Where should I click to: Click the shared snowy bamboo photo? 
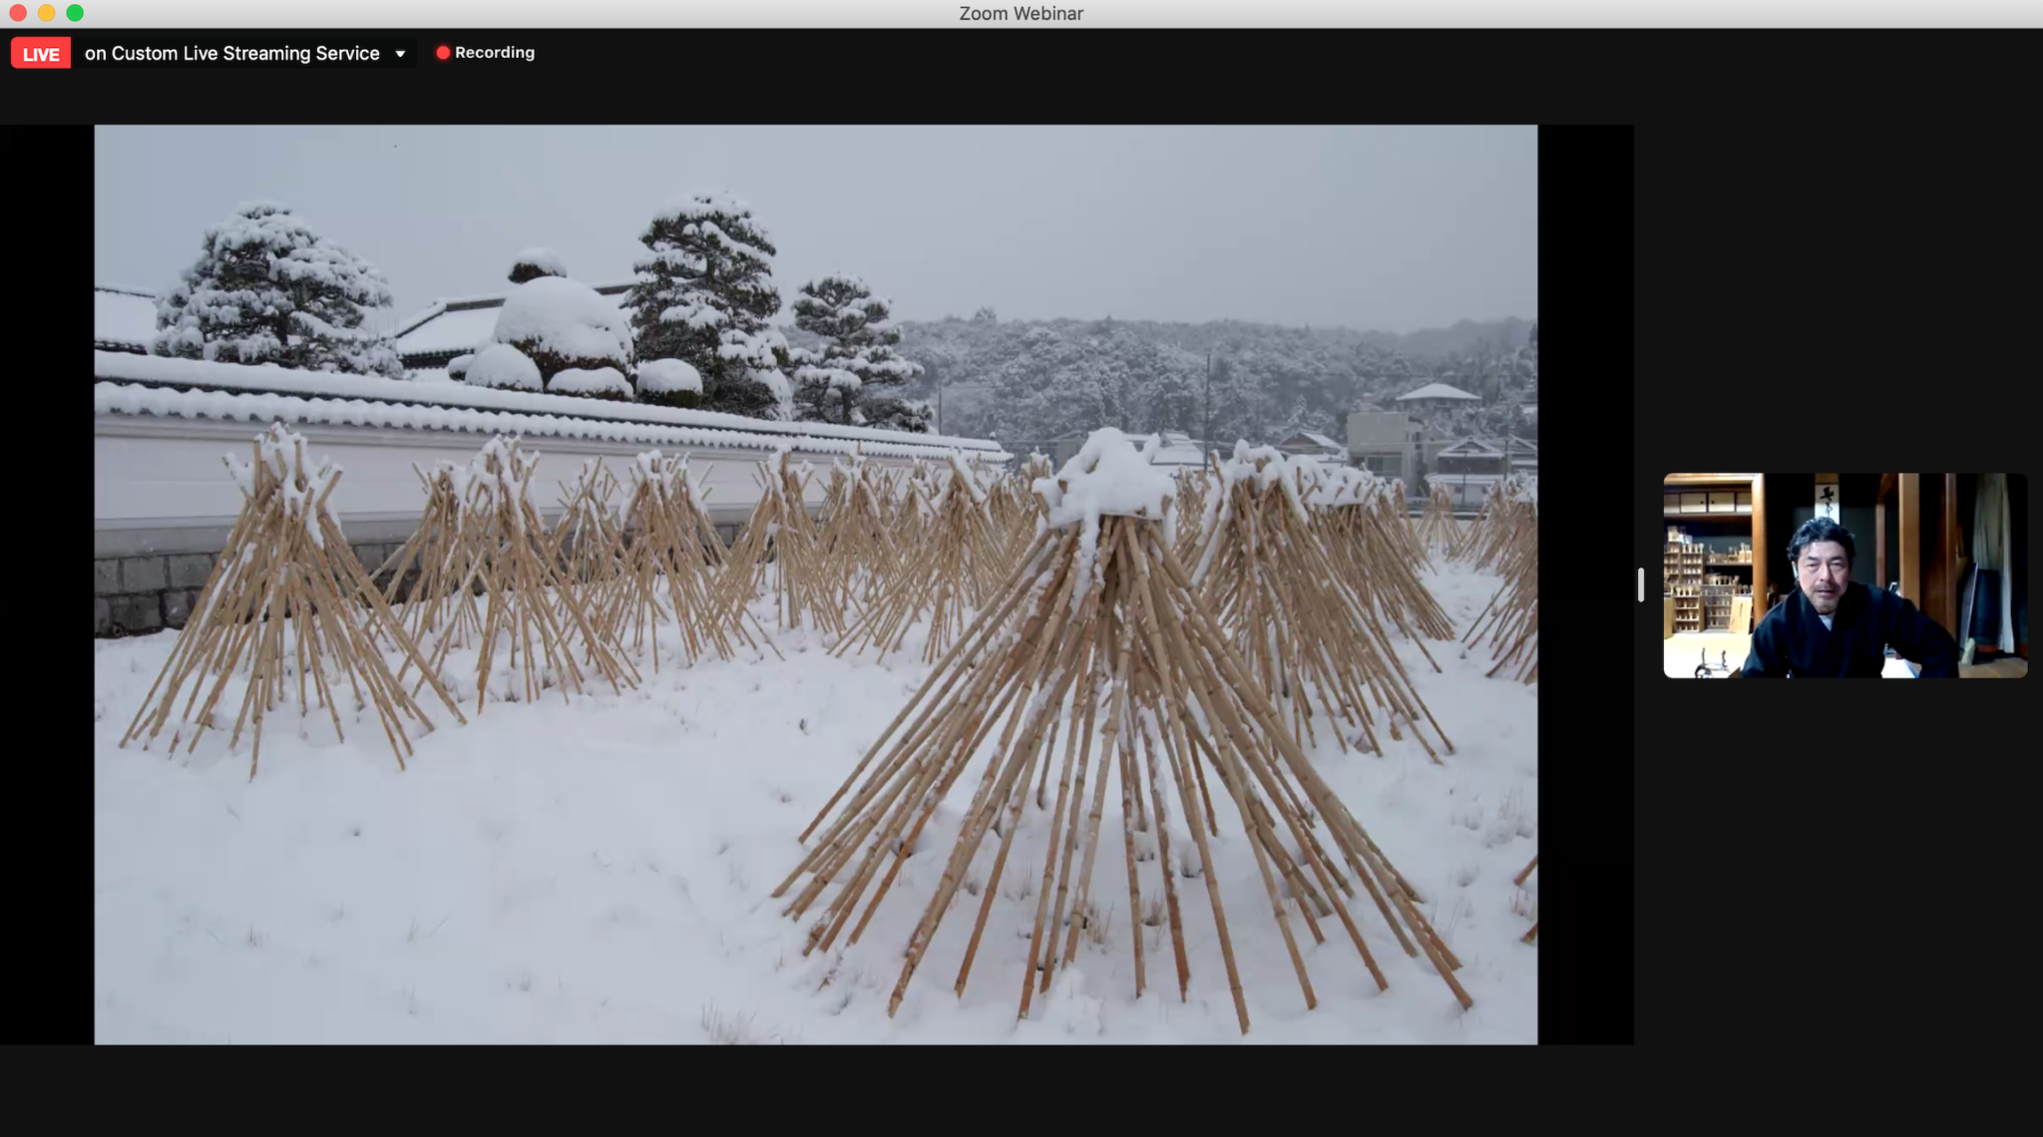coord(816,584)
